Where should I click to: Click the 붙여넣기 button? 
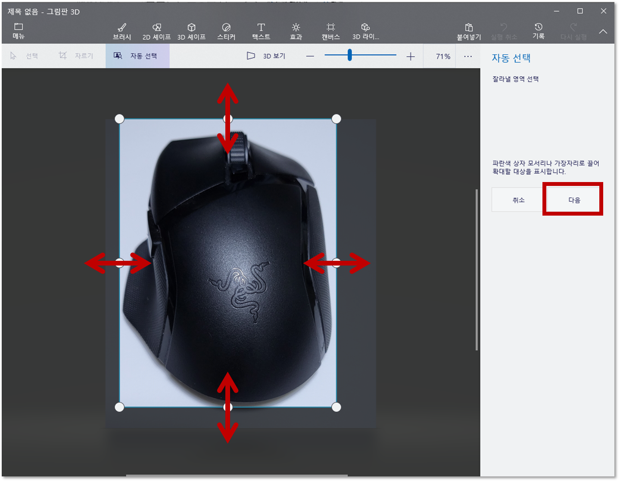(469, 32)
